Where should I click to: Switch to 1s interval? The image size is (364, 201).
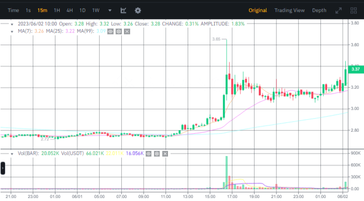(x=29, y=10)
